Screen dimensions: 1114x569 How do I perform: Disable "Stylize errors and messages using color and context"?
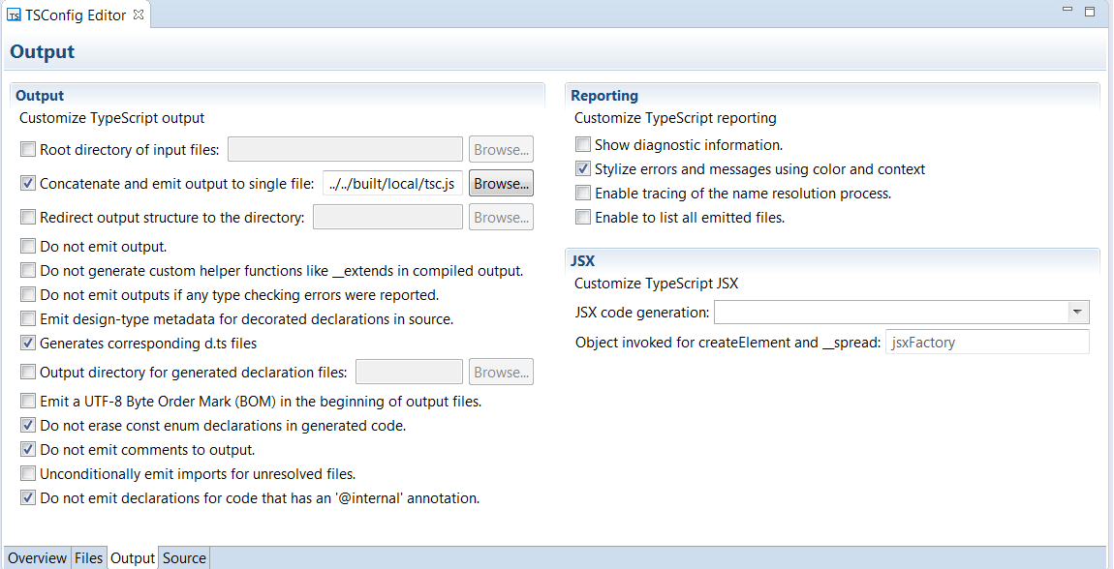pyautogui.click(x=582, y=167)
